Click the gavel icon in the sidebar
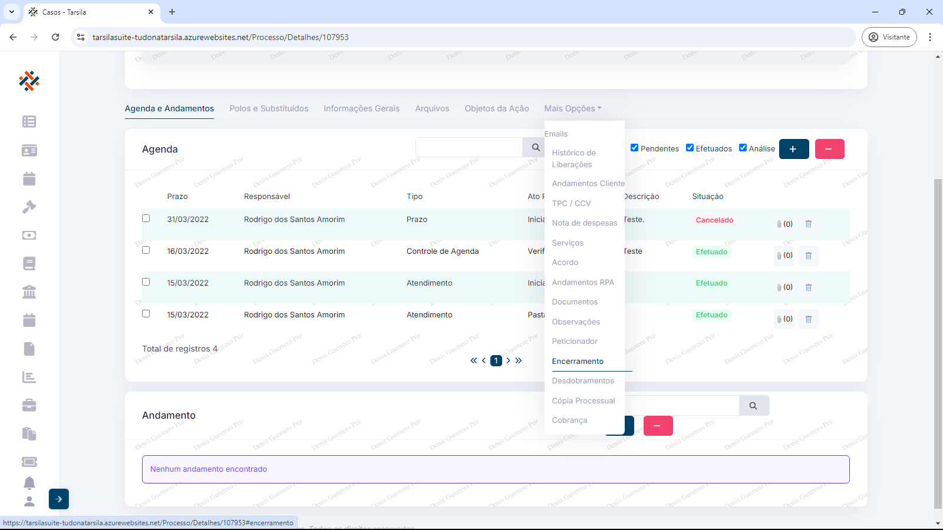 [29, 207]
